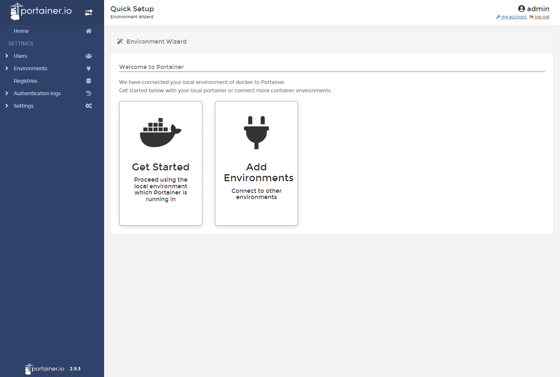Screen dimensions: 560x377
Task: Click the wrench icon beside my account
Action: (498, 17)
